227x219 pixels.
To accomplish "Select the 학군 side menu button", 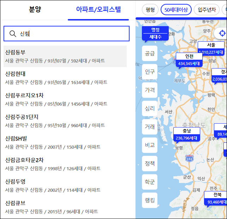I will click(150, 182).
